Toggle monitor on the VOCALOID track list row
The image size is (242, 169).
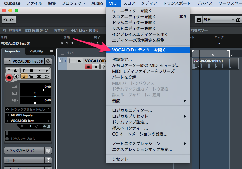coord(96,67)
